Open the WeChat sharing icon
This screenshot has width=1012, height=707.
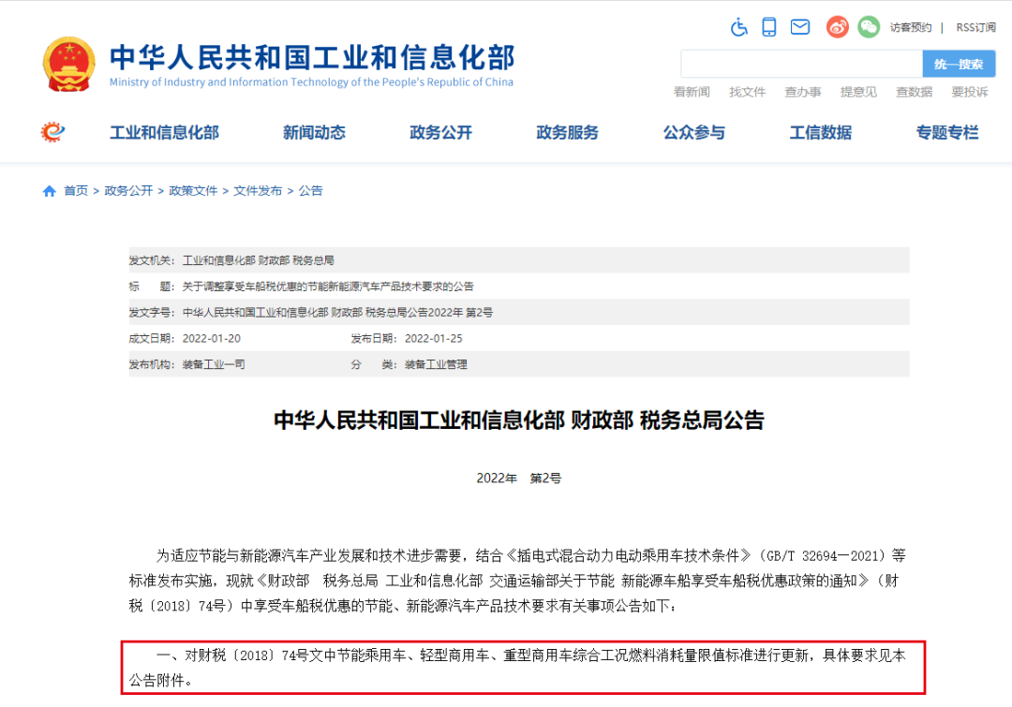pyautogui.click(x=869, y=27)
